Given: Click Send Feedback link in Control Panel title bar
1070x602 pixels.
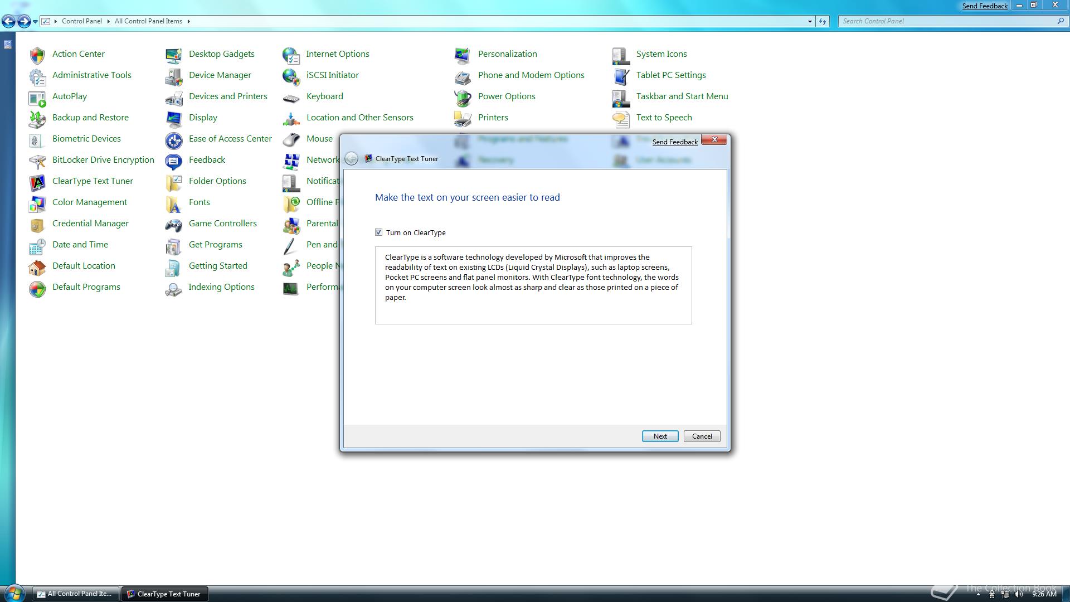Looking at the screenshot, I should tap(985, 6).
